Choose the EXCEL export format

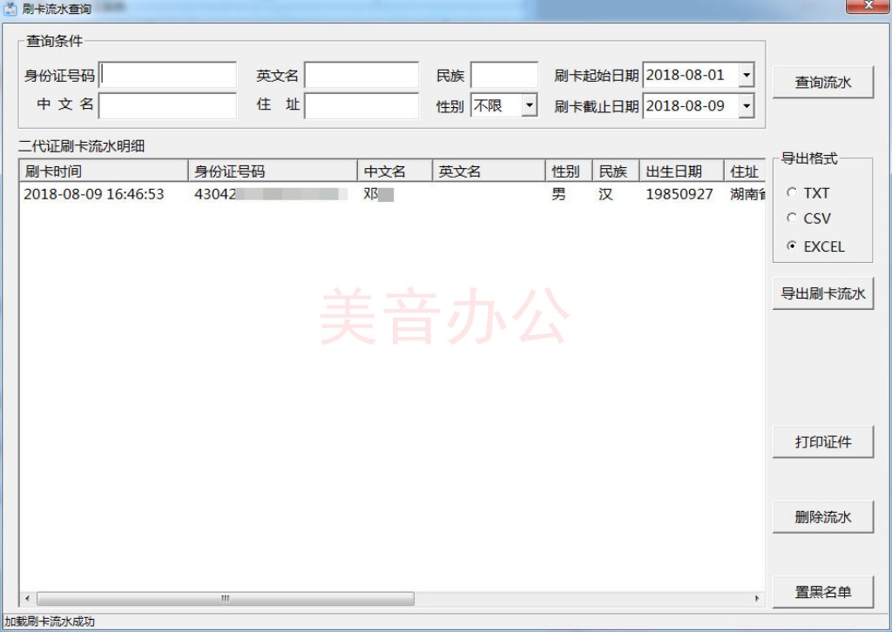tap(792, 246)
